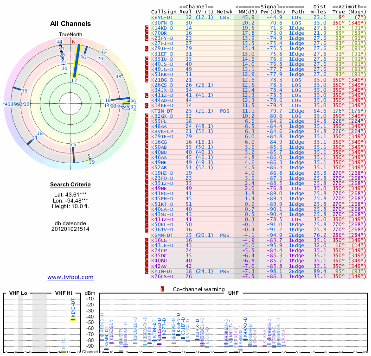Click the channel 19 marker on radar plot
This screenshot has height=356, width=371.
(92, 162)
